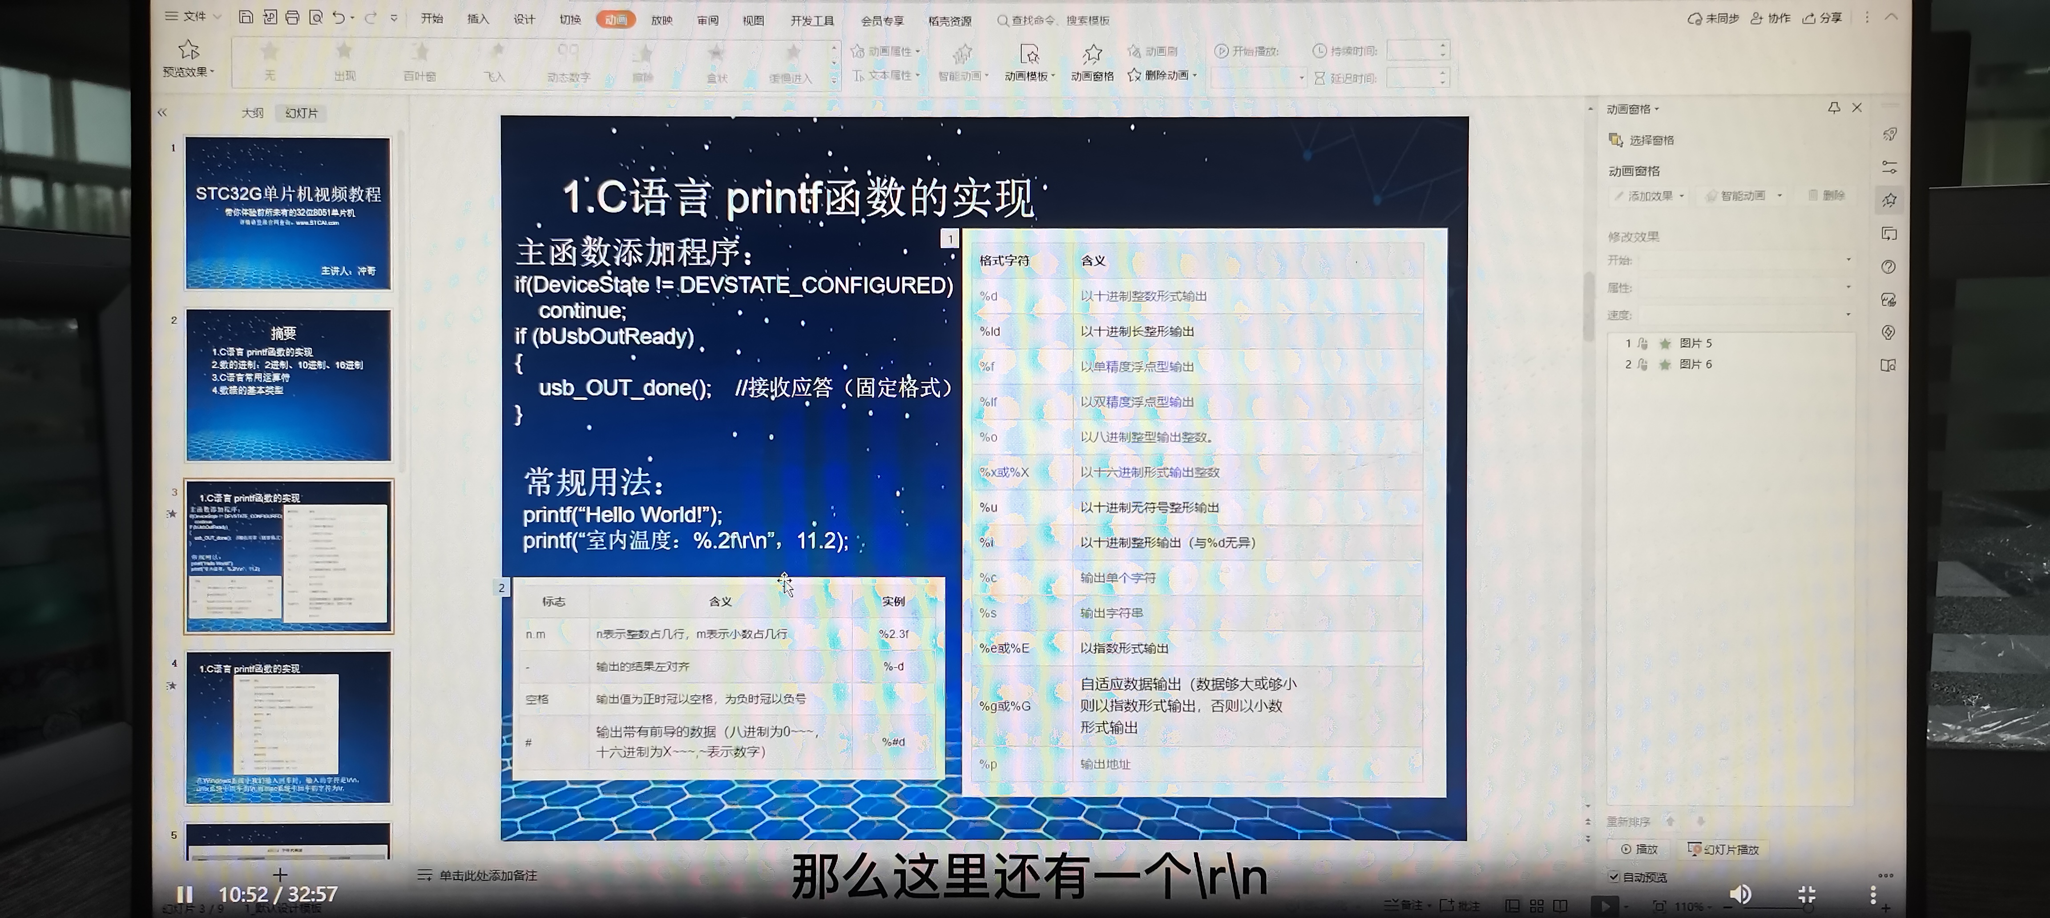The image size is (2050, 918).
Task: Select the 出现 appear animation effect
Action: click(x=344, y=62)
